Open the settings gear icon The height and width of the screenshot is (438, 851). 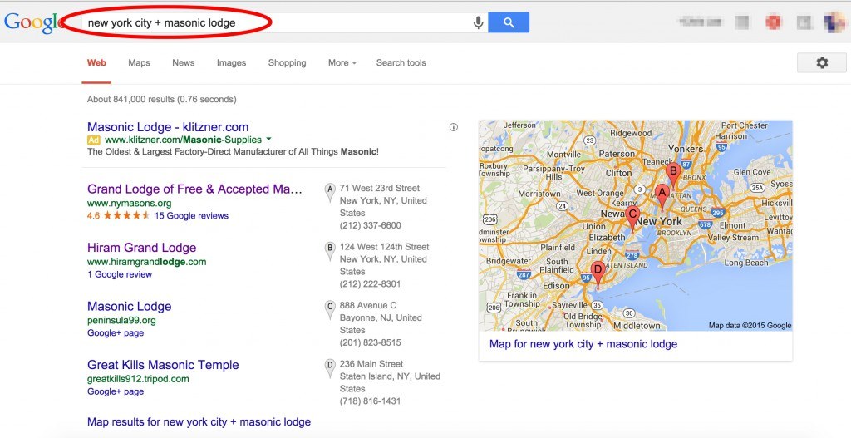click(x=822, y=62)
